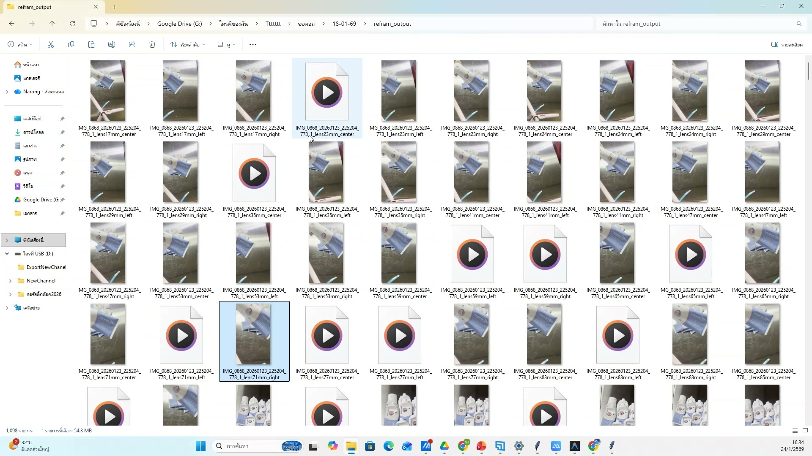Collapse the USB (D:) drive tree node

click(7, 254)
